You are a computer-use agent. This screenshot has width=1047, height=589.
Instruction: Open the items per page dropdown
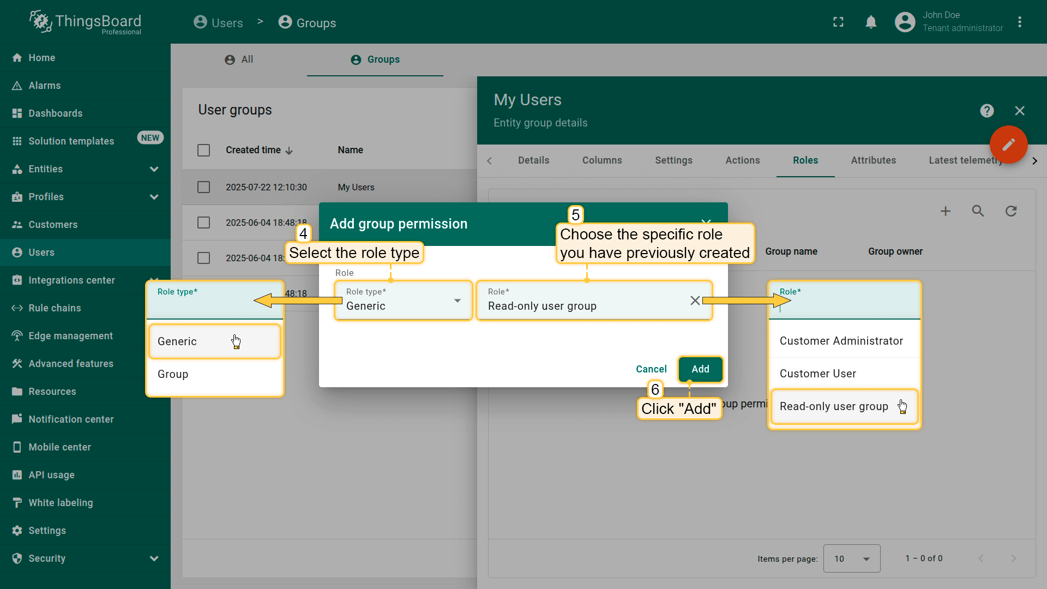point(851,558)
